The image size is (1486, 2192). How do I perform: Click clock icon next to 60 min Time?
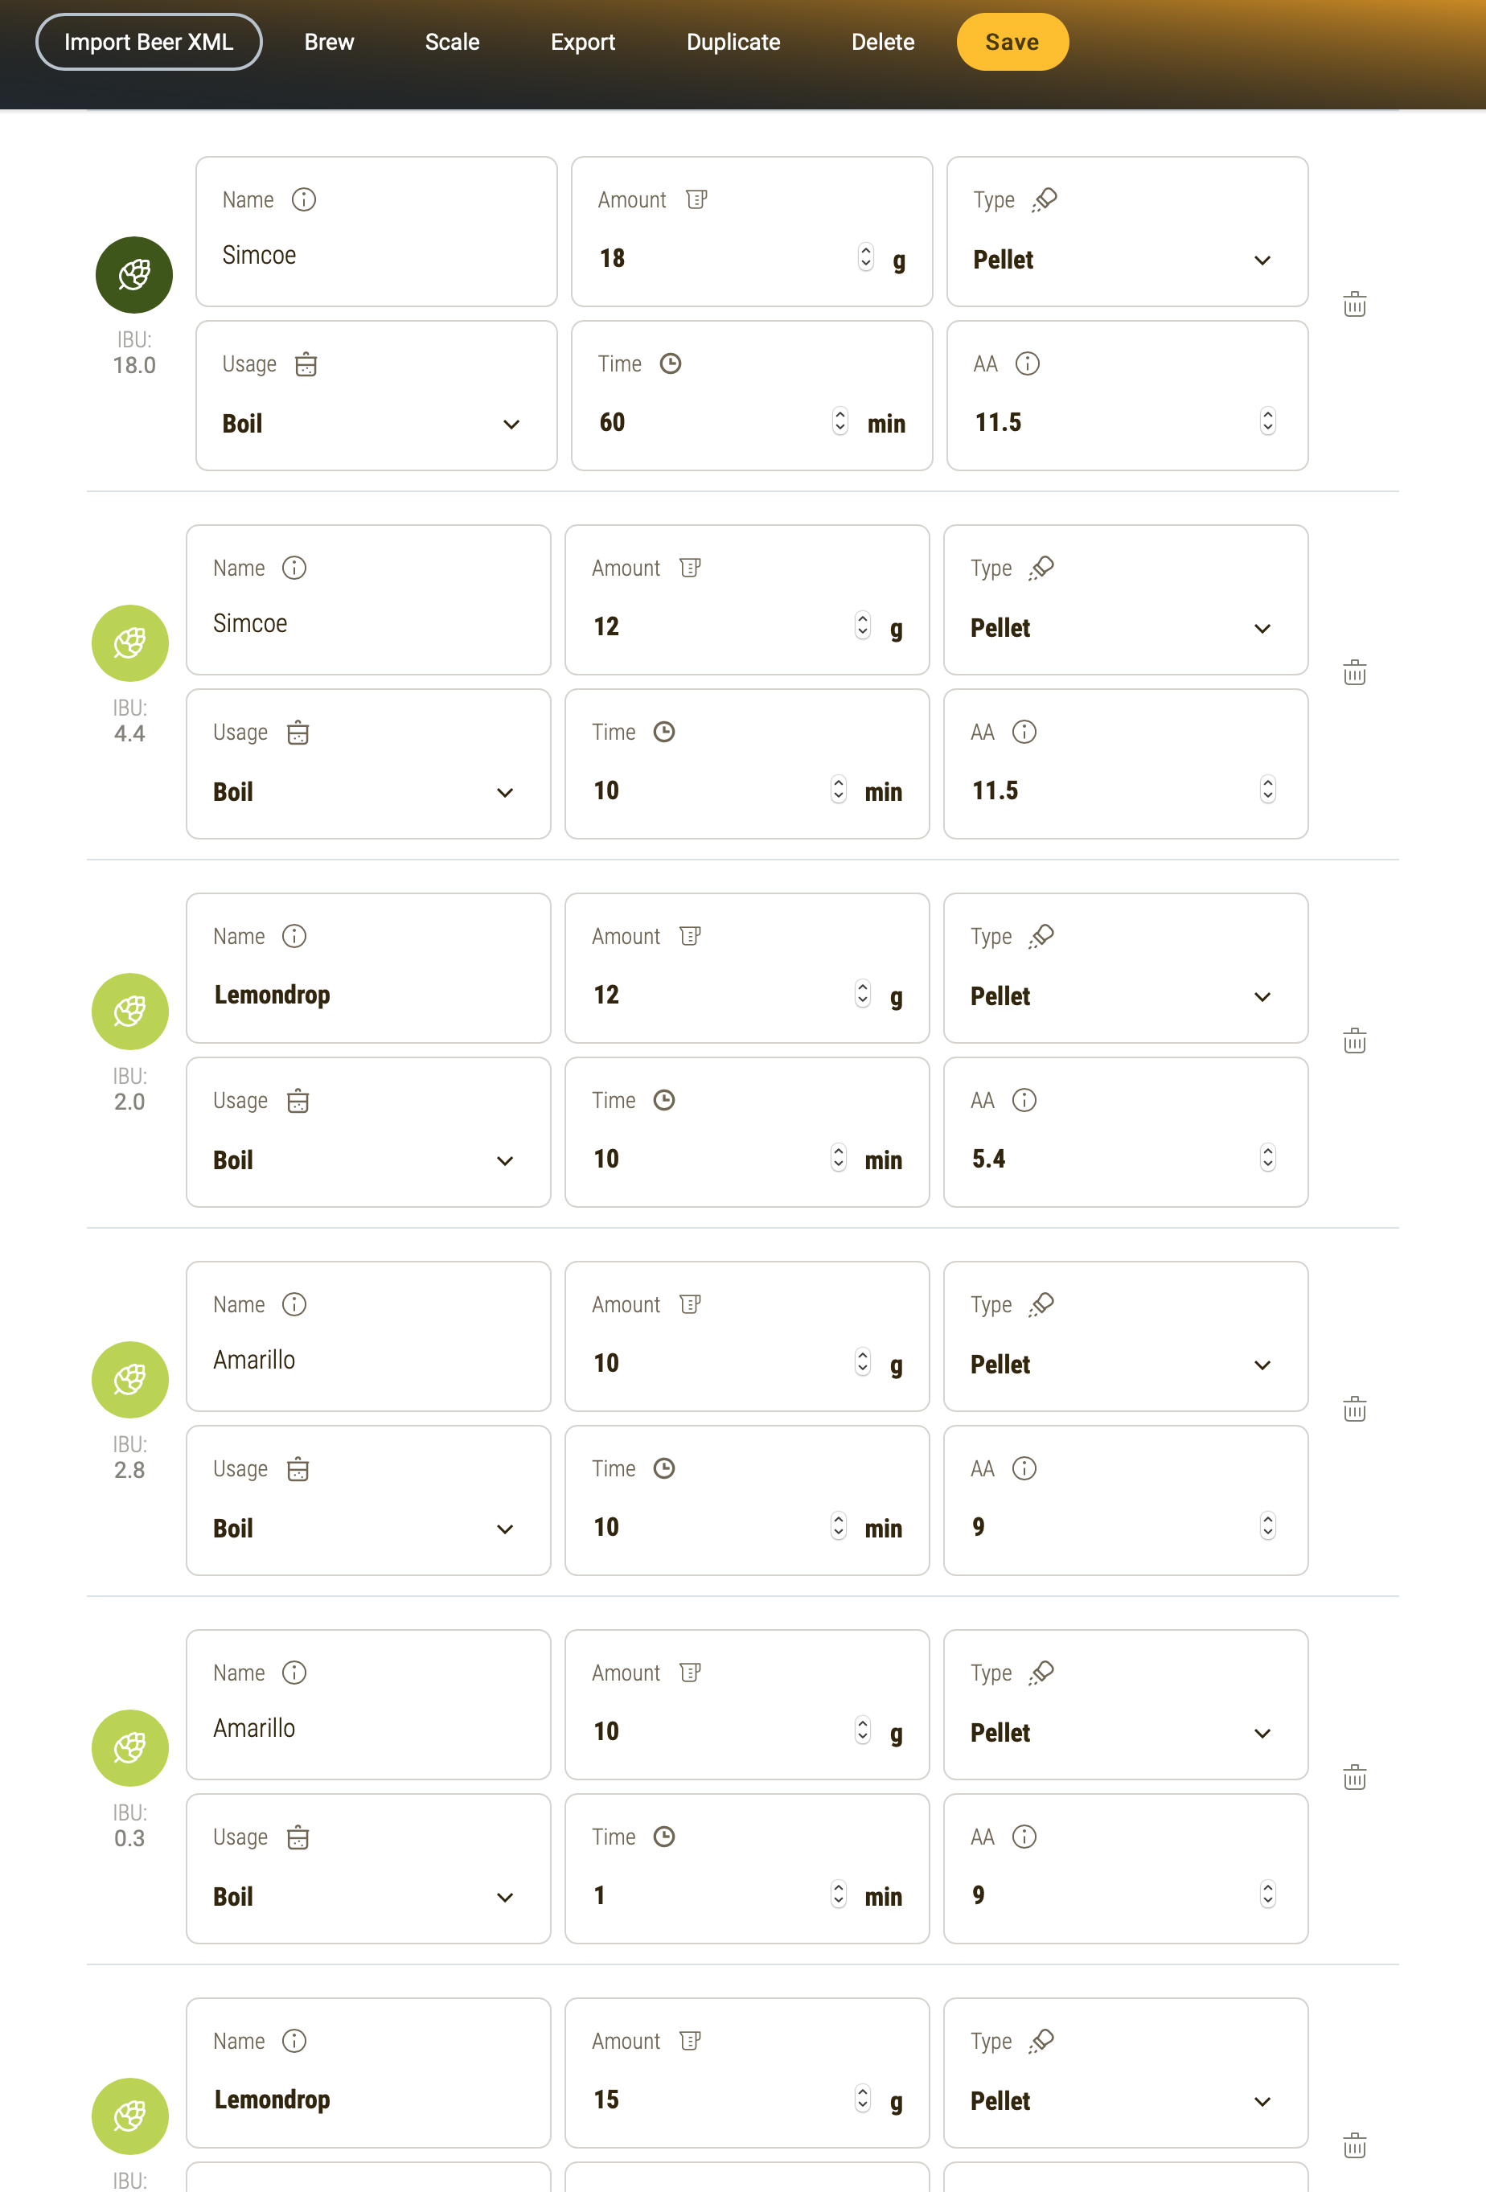tap(670, 364)
